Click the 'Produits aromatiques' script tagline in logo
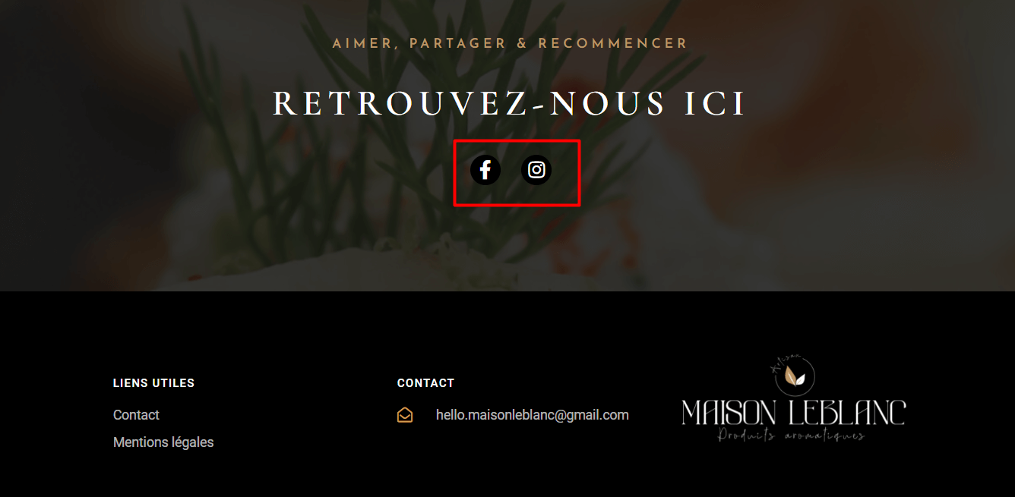 (x=792, y=436)
